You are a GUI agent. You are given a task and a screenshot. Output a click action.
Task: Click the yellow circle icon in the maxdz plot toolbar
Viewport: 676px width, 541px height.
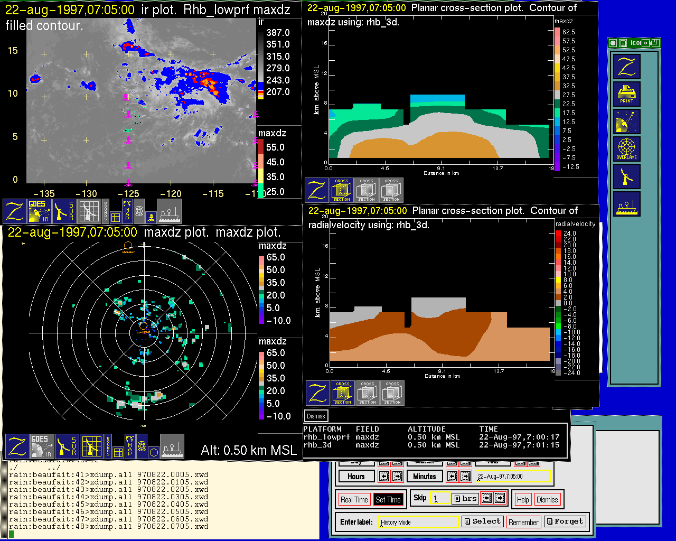pyautogui.click(x=154, y=452)
